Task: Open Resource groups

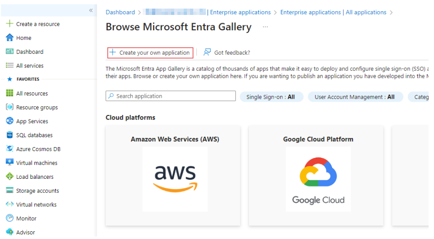Action: point(37,107)
